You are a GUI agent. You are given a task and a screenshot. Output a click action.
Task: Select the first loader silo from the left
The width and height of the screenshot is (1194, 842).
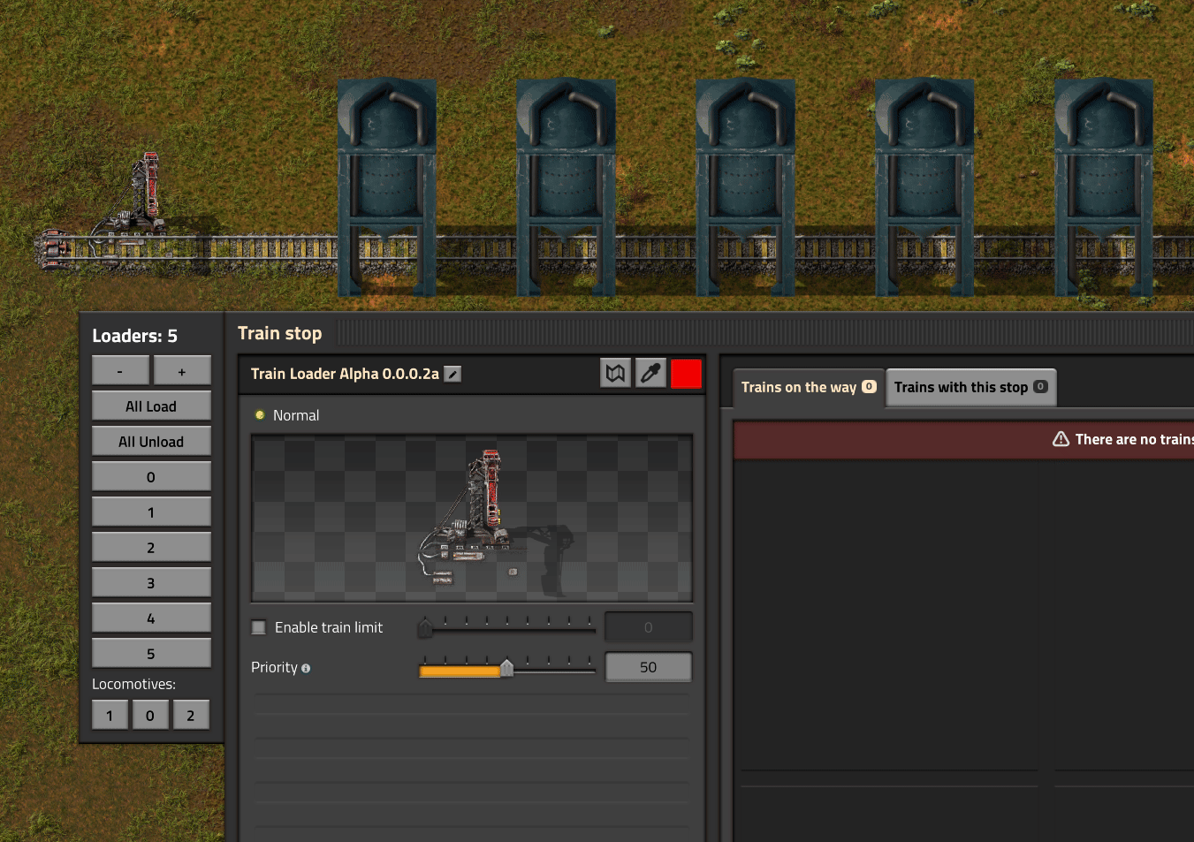tap(386, 187)
